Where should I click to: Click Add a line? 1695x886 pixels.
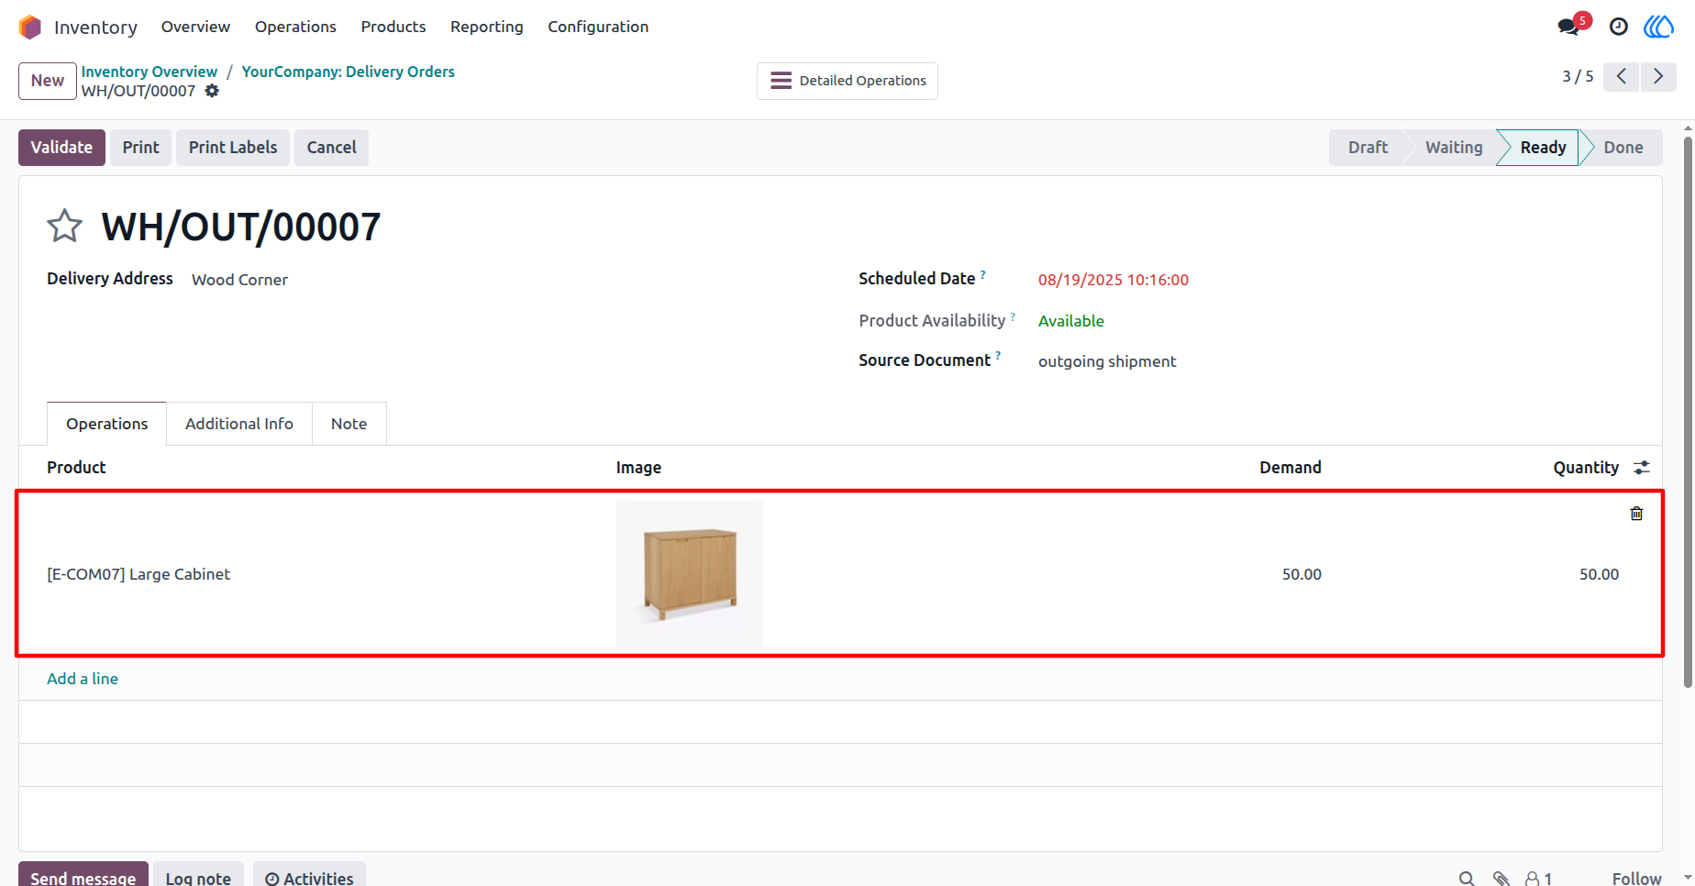coord(83,679)
